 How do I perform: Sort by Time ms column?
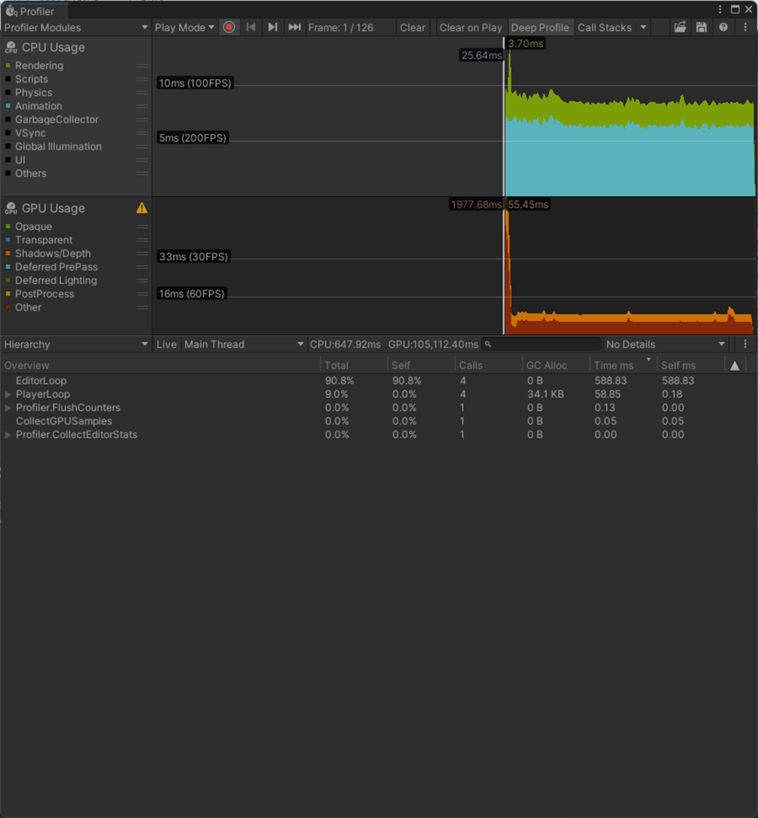[623, 365]
